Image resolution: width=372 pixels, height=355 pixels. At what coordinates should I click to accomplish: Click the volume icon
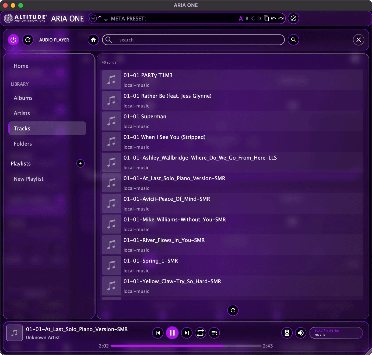coord(301,333)
